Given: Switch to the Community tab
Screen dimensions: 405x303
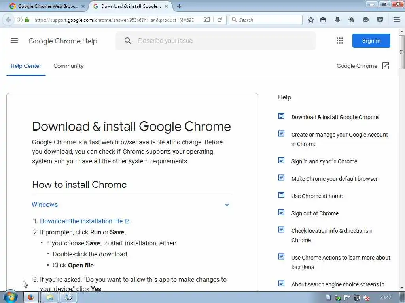Looking at the screenshot, I should pyautogui.click(x=68, y=66).
